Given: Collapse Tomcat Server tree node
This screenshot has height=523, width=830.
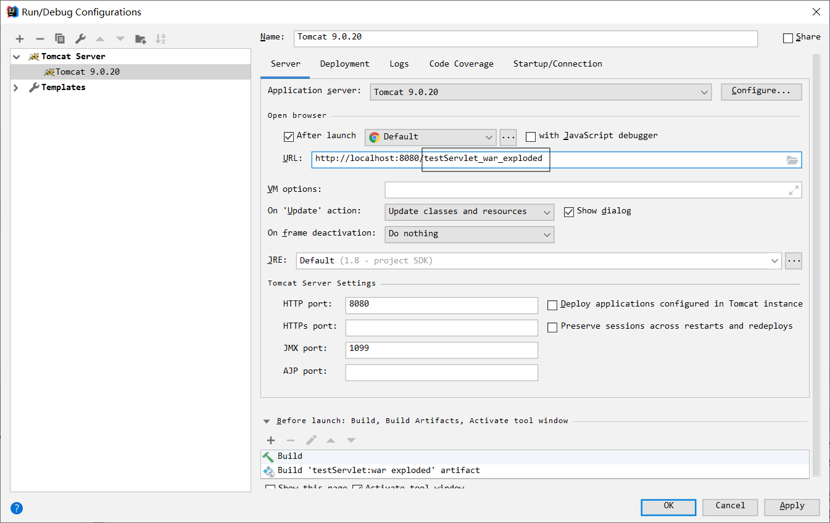Looking at the screenshot, I should coord(16,57).
